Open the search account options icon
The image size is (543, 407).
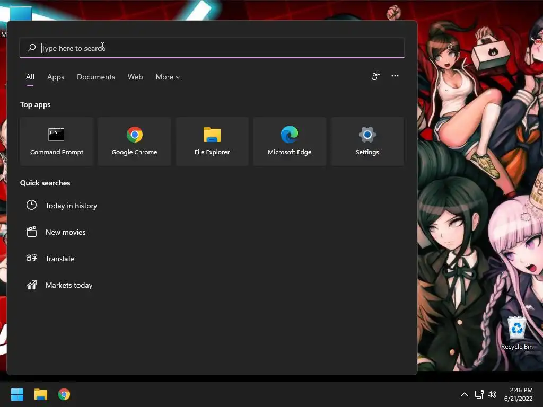(376, 76)
